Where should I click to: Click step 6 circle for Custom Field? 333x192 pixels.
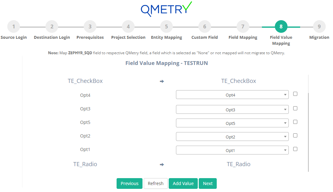pyautogui.click(x=205, y=27)
